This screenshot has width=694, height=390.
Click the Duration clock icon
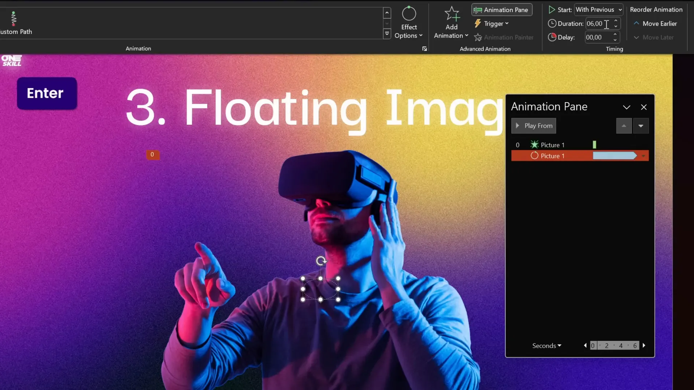[x=552, y=23]
